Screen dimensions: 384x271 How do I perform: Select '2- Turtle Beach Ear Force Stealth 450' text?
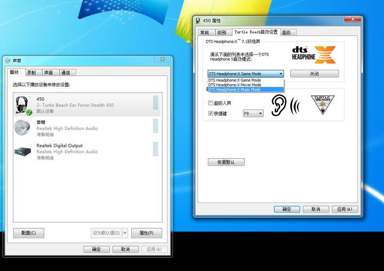coord(75,105)
